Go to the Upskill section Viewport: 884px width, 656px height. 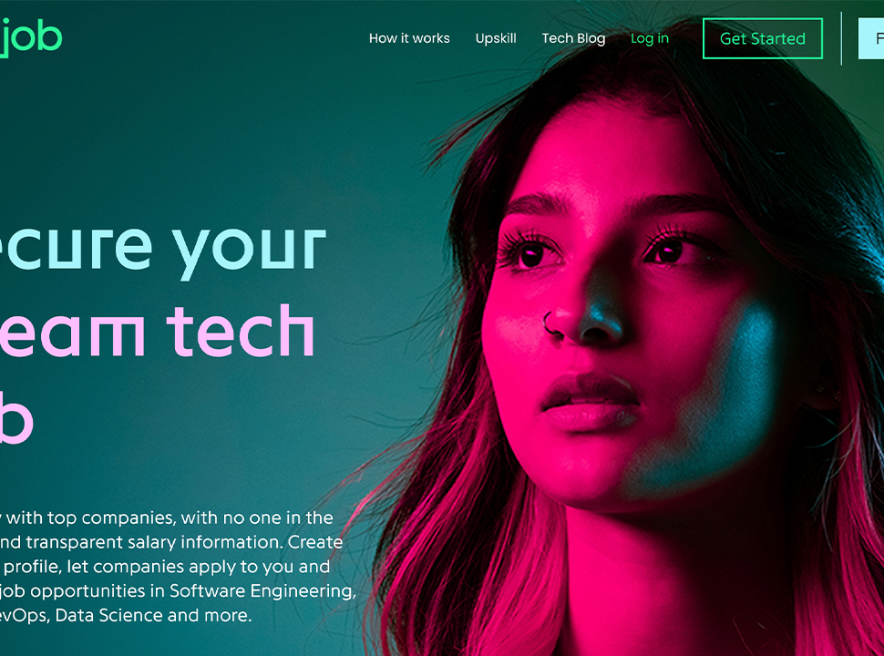coord(496,38)
